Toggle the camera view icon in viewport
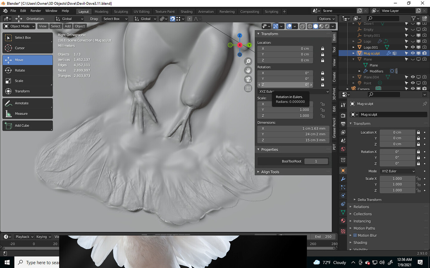 tap(248, 79)
